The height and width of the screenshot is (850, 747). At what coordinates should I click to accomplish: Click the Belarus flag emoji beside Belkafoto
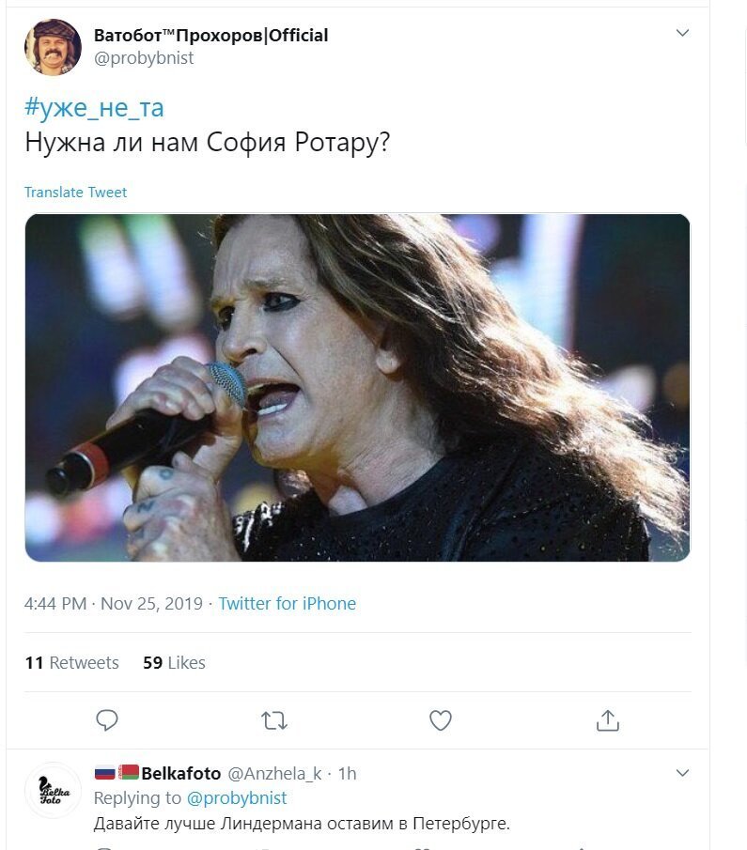pyautogui.click(x=128, y=772)
